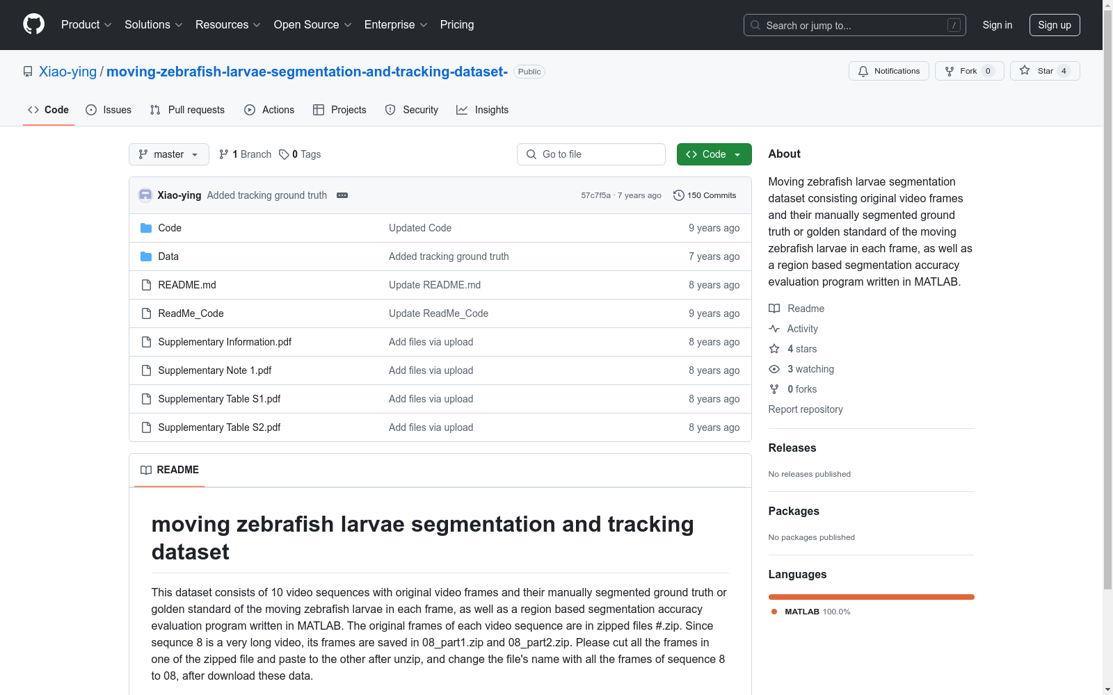Click the star icon in Star button
The height and width of the screenshot is (695, 1113).
(1025, 70)
